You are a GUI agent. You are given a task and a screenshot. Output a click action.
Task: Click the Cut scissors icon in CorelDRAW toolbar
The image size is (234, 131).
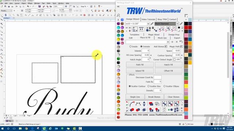16,7
